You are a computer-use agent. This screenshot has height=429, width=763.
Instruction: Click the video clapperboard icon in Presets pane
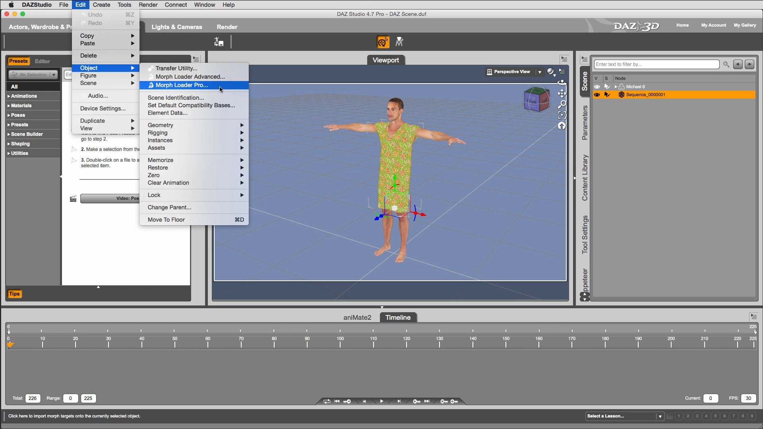(x=73, y=199)
